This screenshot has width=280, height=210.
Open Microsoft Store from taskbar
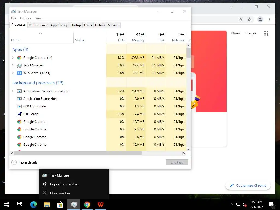(60, 205)
